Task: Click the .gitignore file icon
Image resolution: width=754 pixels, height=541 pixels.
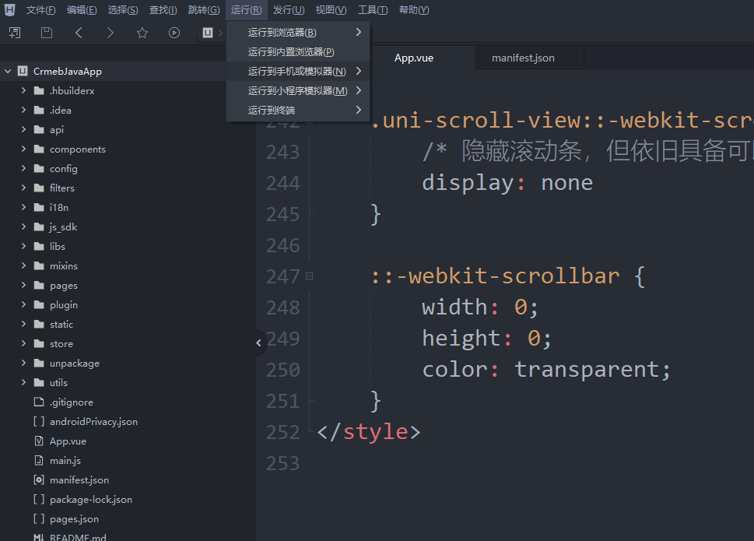Action: pyautogui.click(x=39, y=402)
